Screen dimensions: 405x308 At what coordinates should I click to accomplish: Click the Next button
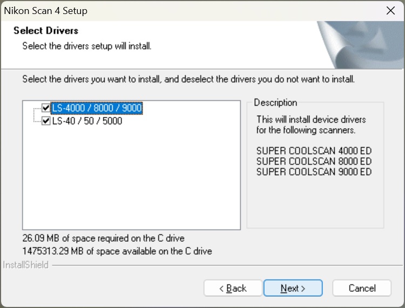coord(293,288)
